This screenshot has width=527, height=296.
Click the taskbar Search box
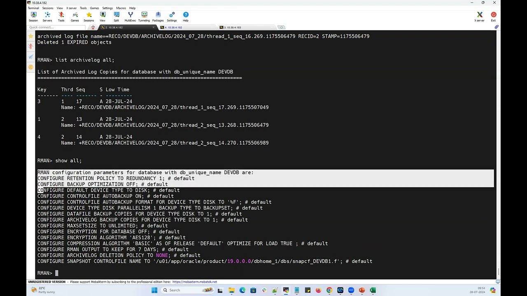tap(187, 290)
